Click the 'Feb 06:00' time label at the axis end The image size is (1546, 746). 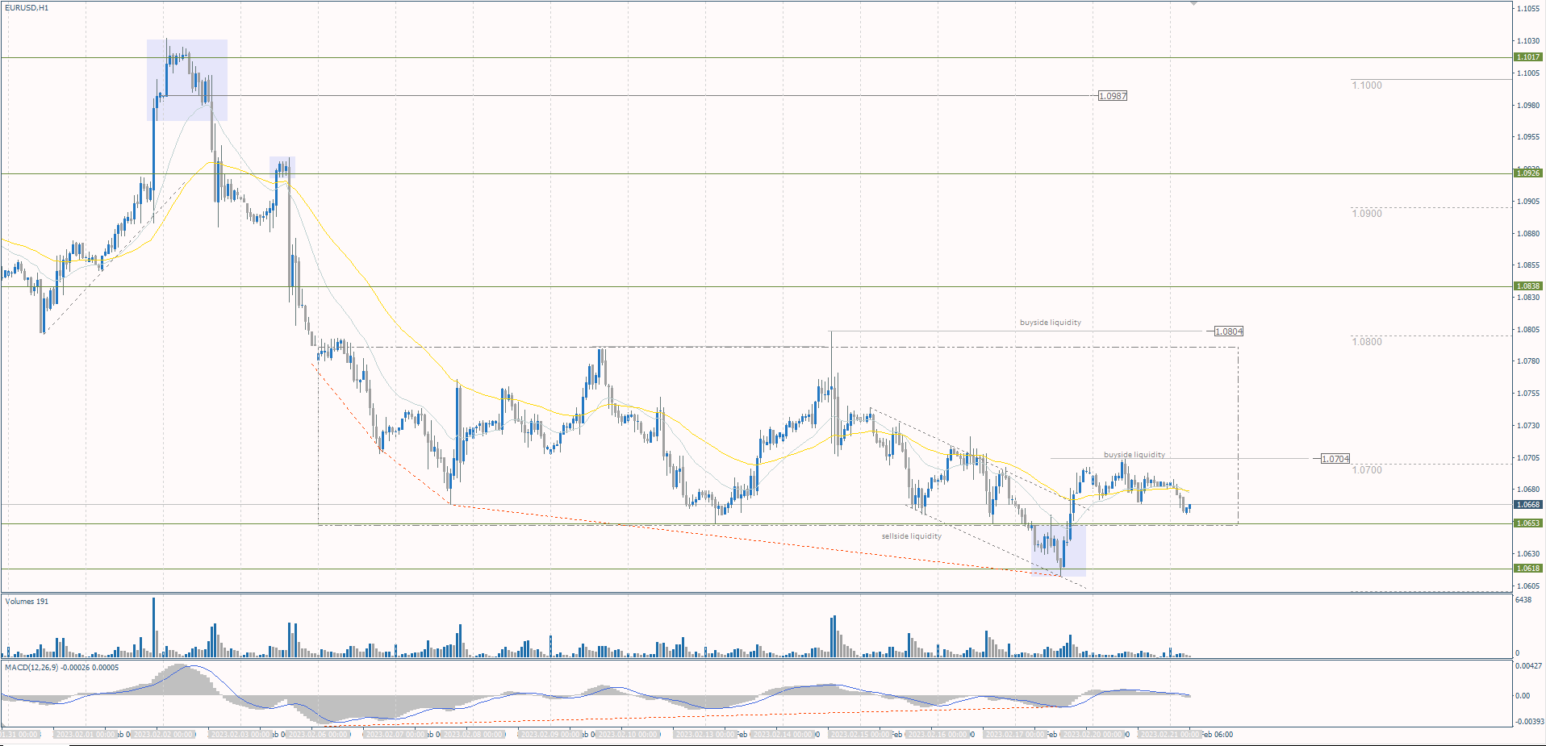point(1218,735)
